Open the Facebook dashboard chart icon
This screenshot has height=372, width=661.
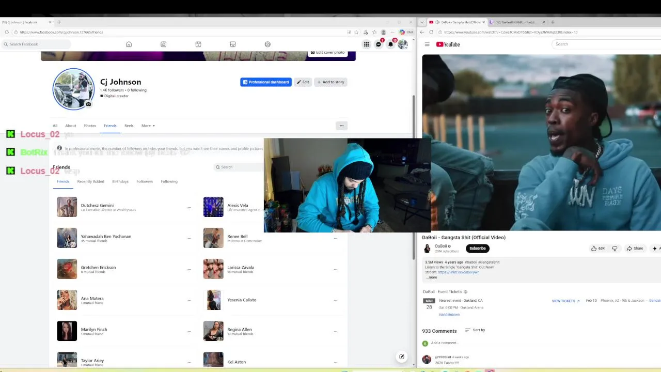point(163,44)
